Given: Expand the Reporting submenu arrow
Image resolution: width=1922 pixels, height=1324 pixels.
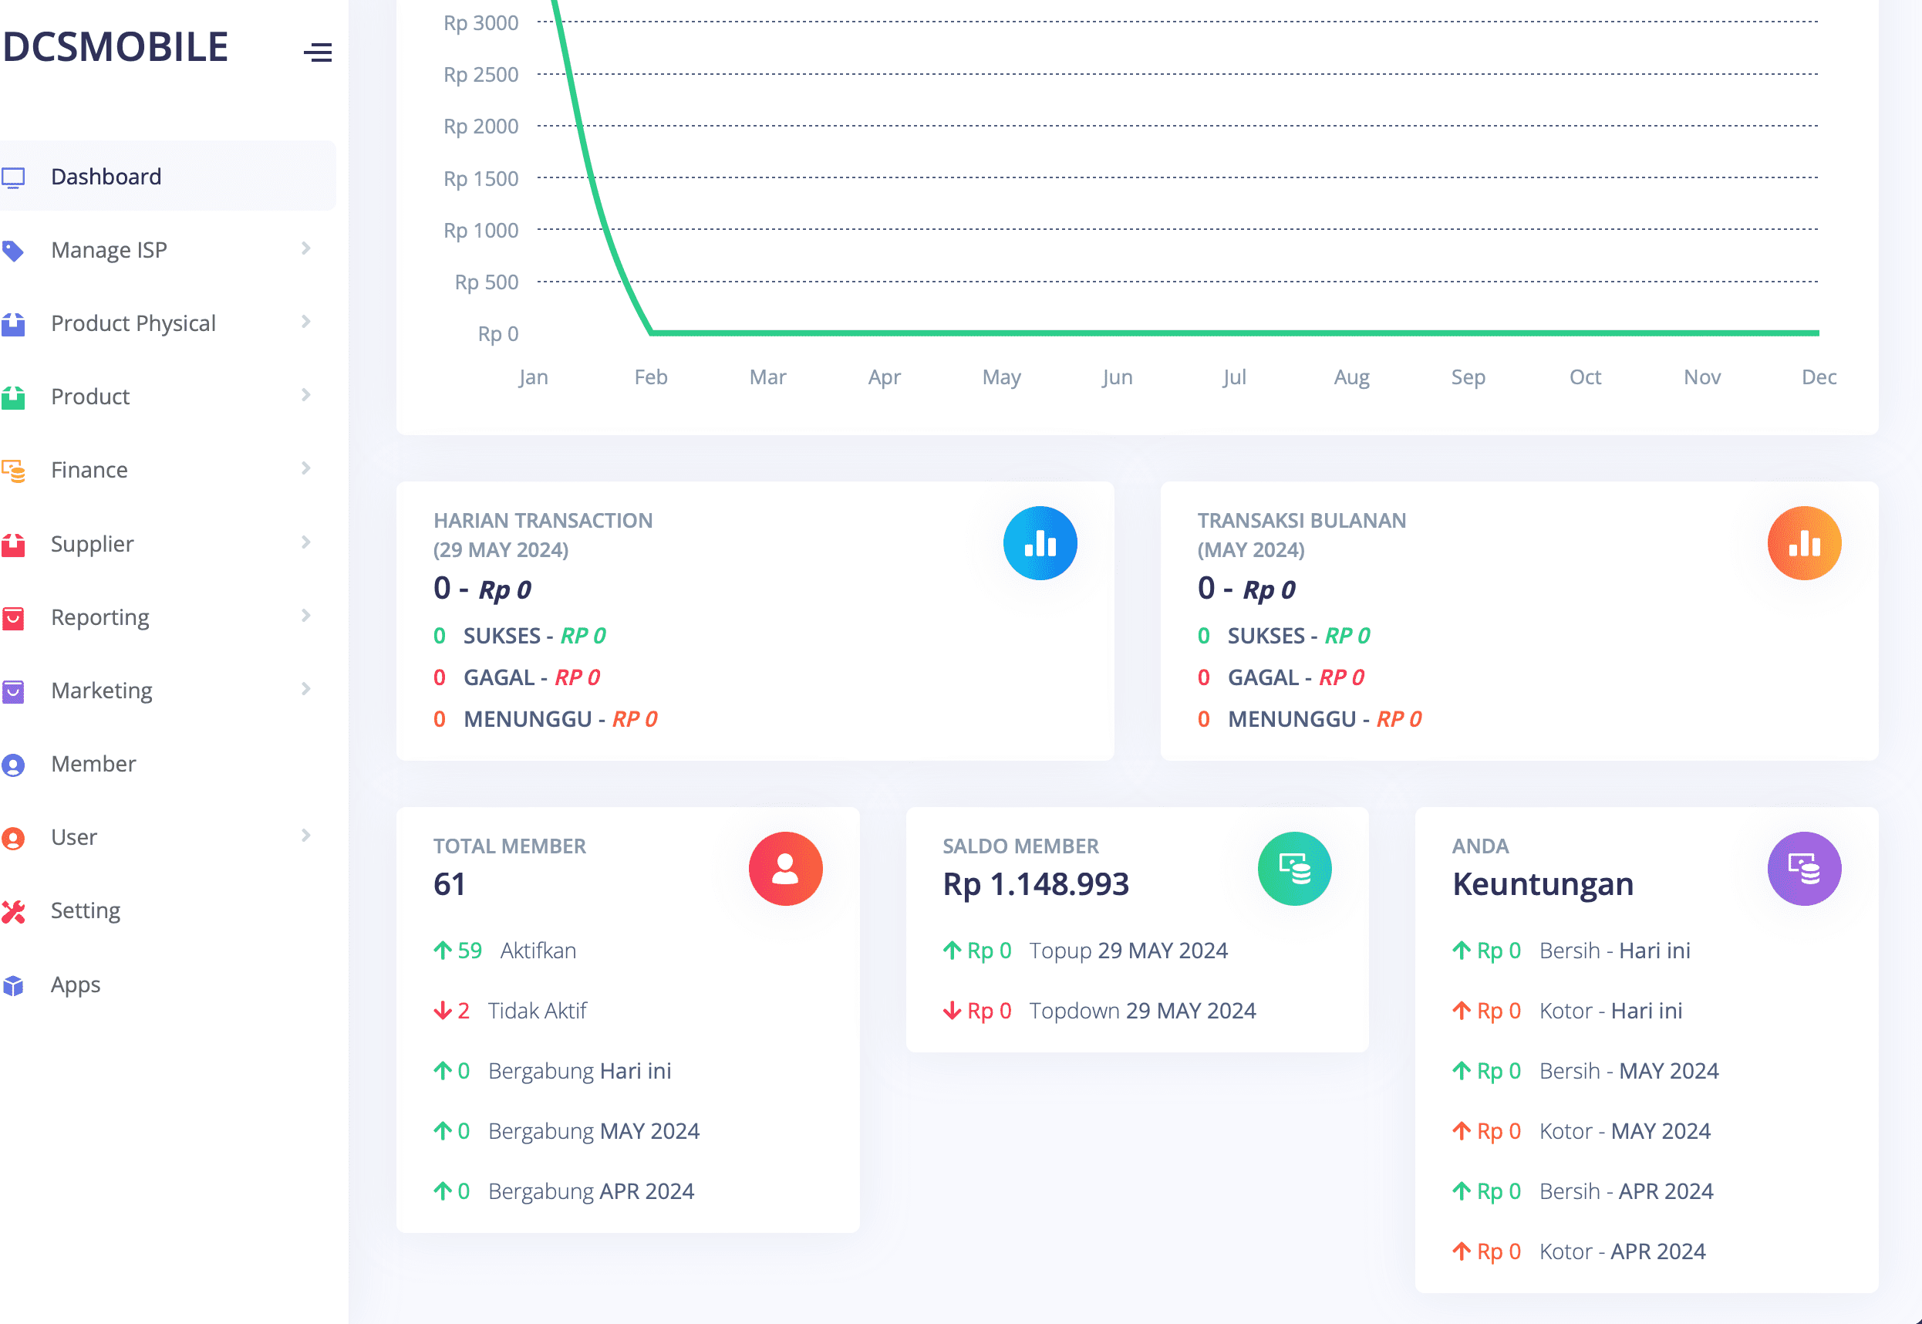Looking at the screenshot, I should (306, 616).
